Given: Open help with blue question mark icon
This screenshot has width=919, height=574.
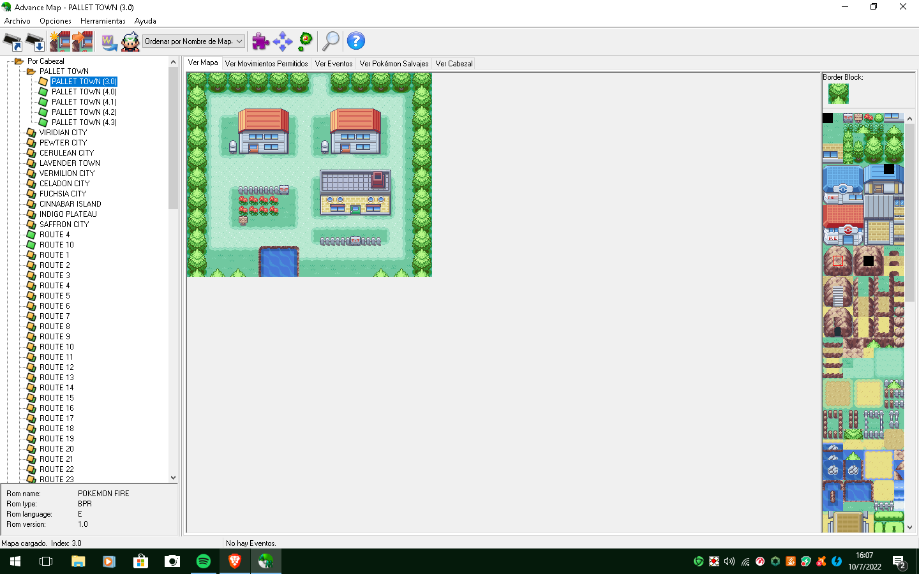Looking at the screenshot, I should [x=355, y=41].
